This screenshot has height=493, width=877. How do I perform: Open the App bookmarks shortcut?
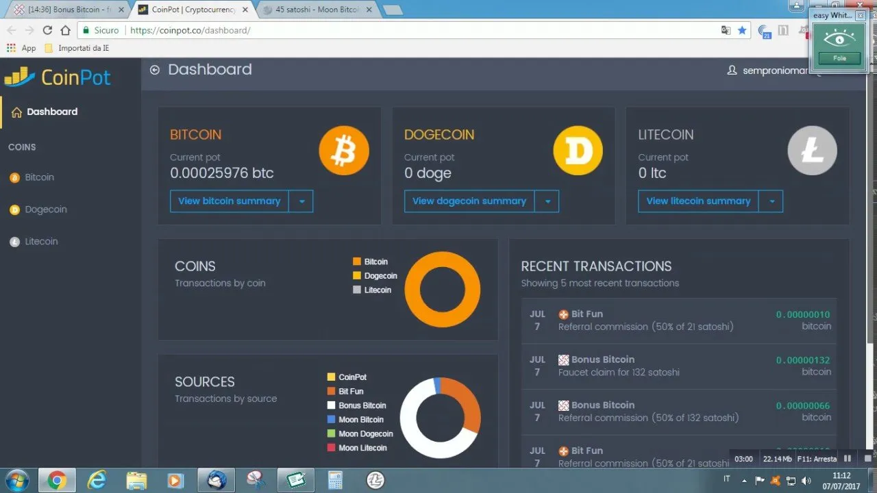[x=21, y=48]
